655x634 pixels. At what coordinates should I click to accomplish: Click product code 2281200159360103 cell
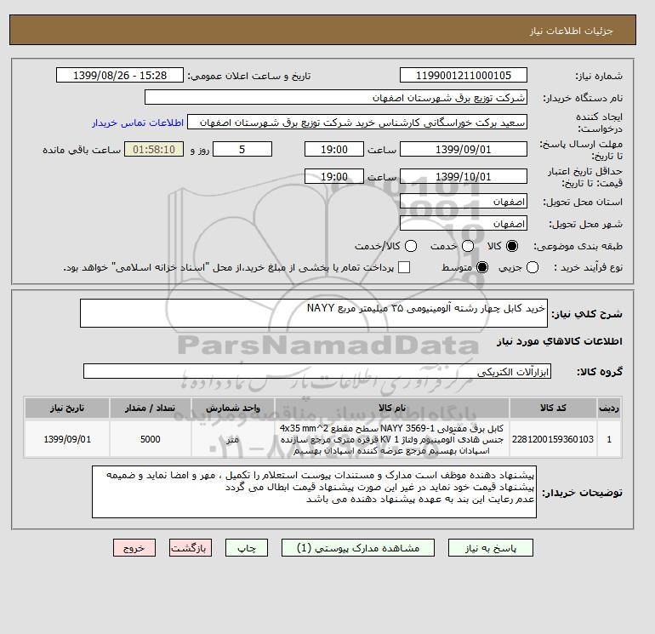coord(553,439)
